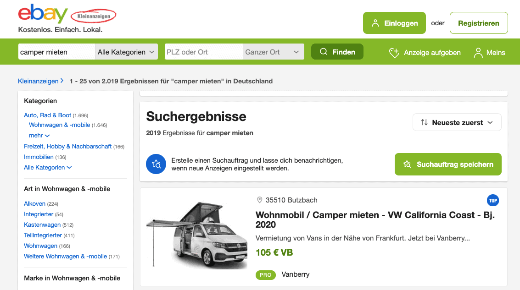
Task: Click the Registrieren button
Action: [479, 23]
